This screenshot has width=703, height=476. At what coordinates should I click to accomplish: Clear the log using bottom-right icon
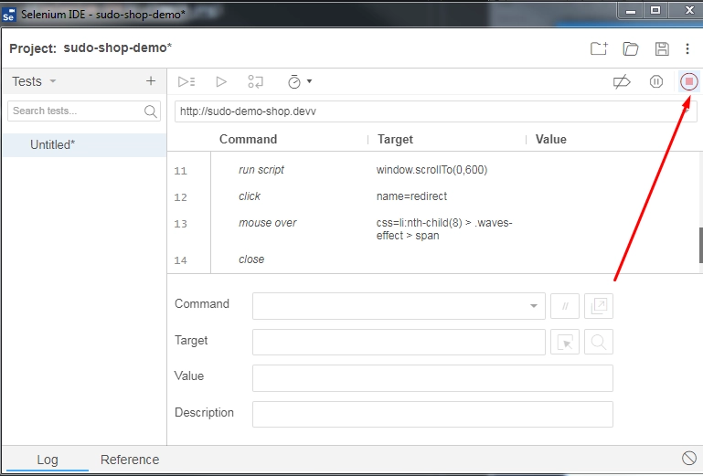tap(689, 458)
